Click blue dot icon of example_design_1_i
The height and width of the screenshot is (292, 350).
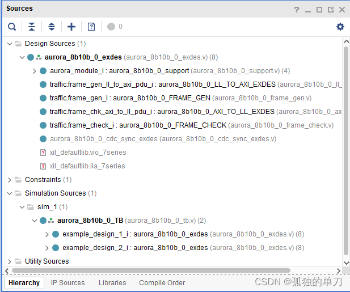coord(56,234)
